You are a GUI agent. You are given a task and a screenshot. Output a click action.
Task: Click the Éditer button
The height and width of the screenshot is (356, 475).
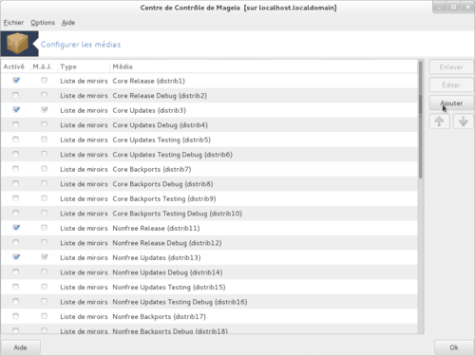tap(451, 85)
